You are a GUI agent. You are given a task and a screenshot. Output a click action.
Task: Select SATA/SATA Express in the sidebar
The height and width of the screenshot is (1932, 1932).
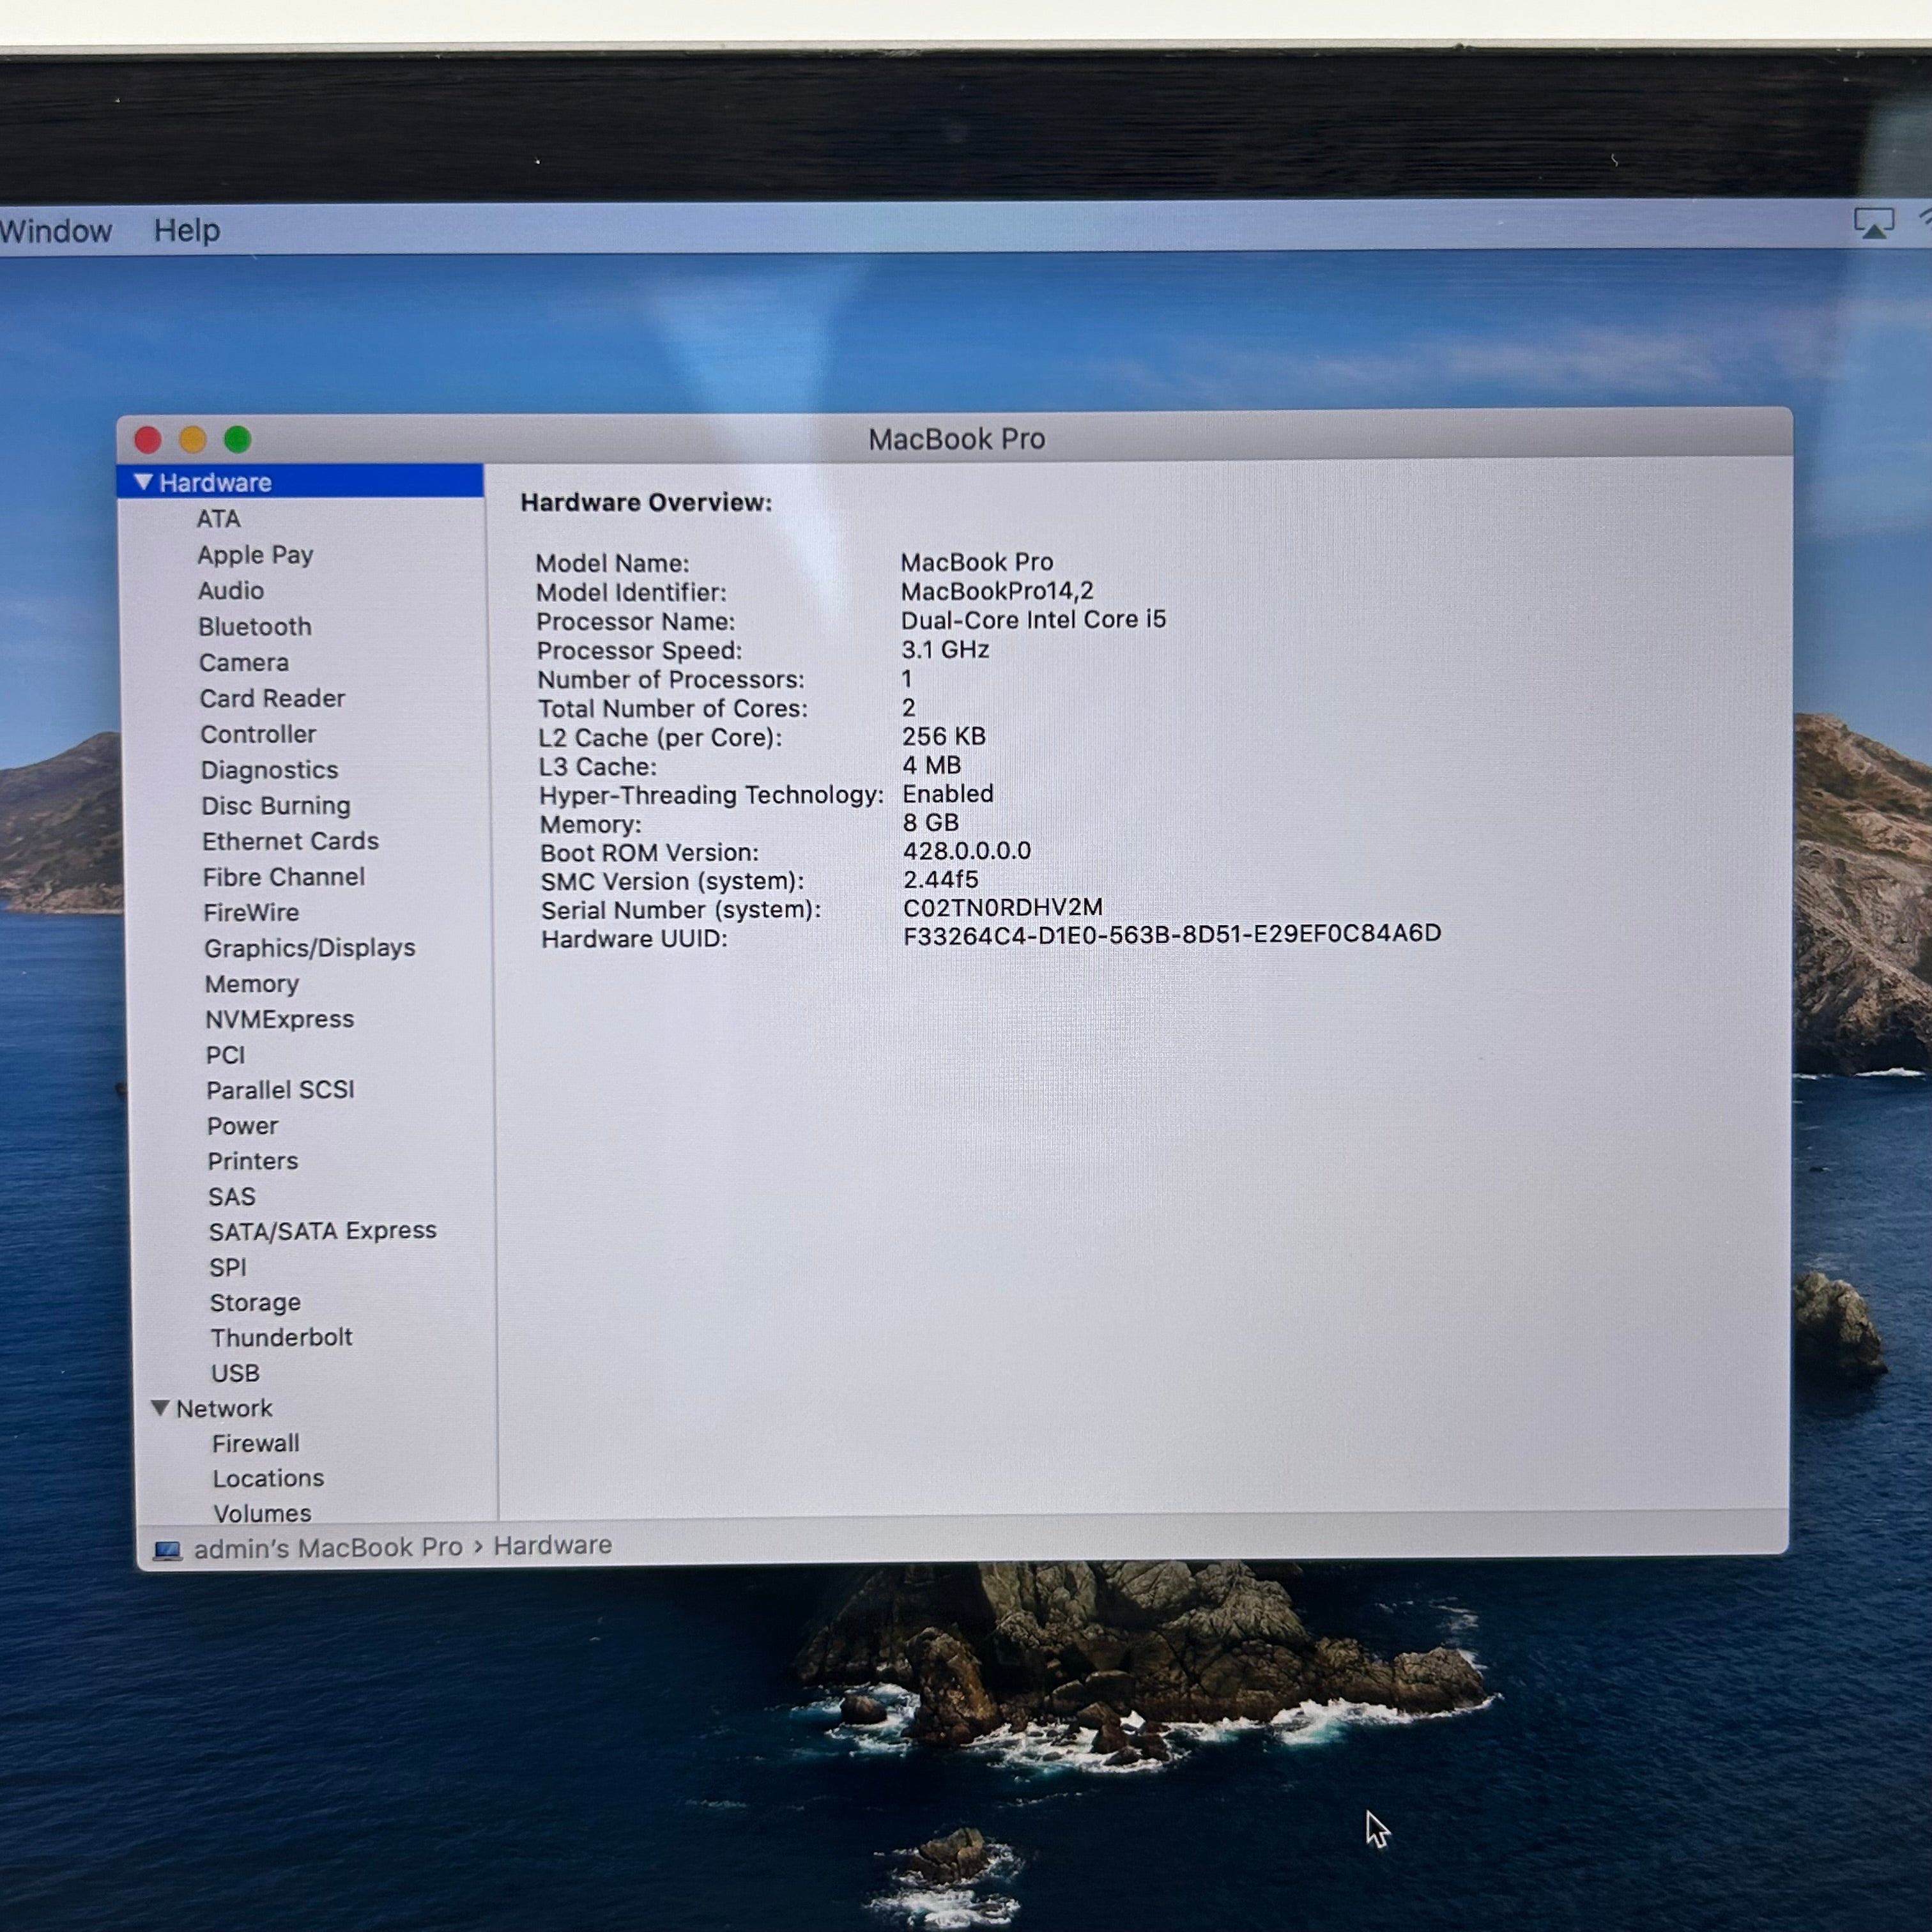pos(323,1231)
